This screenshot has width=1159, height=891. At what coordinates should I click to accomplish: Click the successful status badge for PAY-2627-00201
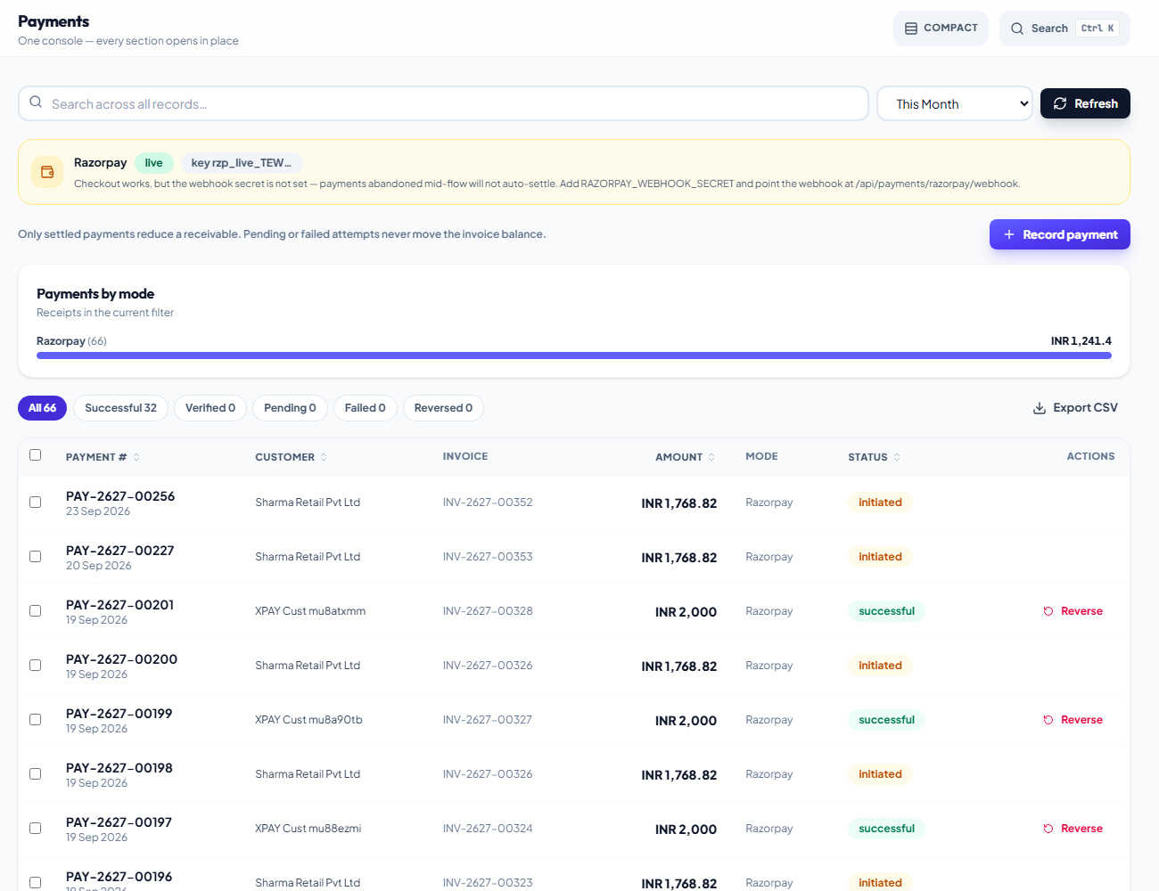(886, 611)
